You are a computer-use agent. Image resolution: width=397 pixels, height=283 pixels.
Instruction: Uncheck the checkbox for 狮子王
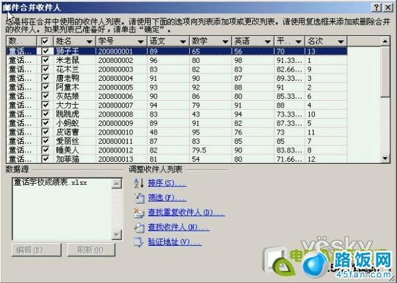45,50
